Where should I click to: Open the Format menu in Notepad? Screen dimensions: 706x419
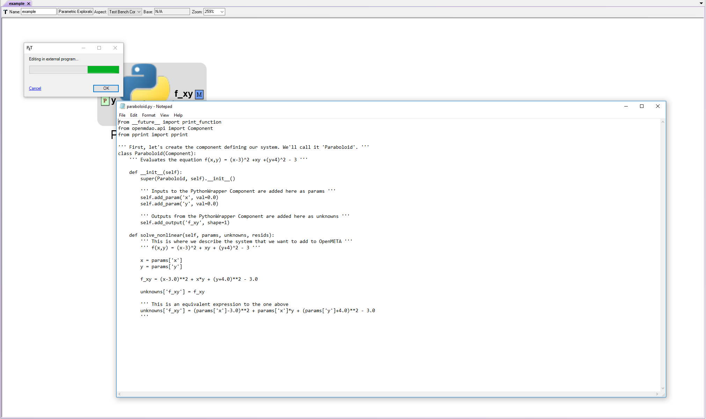(148, 115)
